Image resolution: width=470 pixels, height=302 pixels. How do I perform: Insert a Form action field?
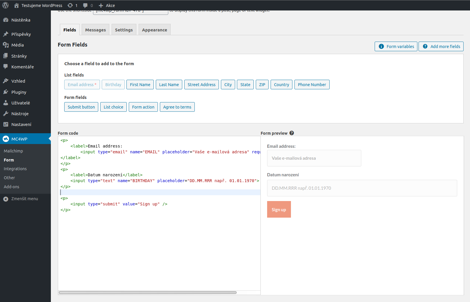click(x=143, y=107)
